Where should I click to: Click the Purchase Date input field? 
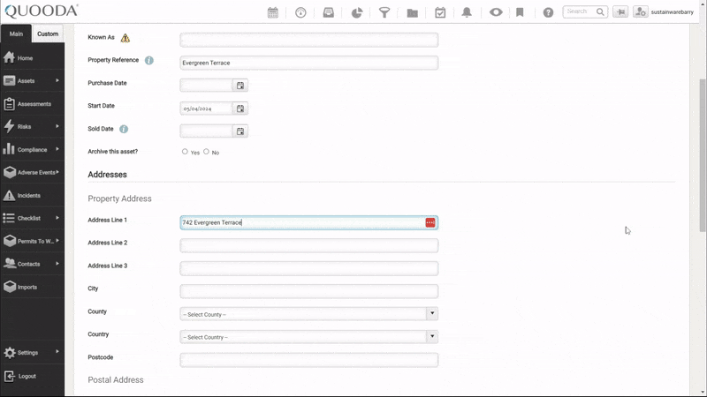(x=206, y=86)
